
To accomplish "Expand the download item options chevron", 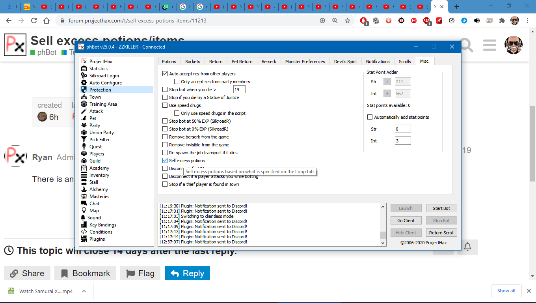I will pos(84,291).
